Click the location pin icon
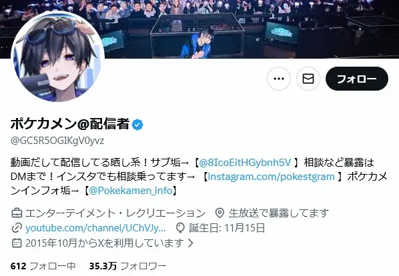The width and height of the screenshot is (399, 276). coord(220,213)
